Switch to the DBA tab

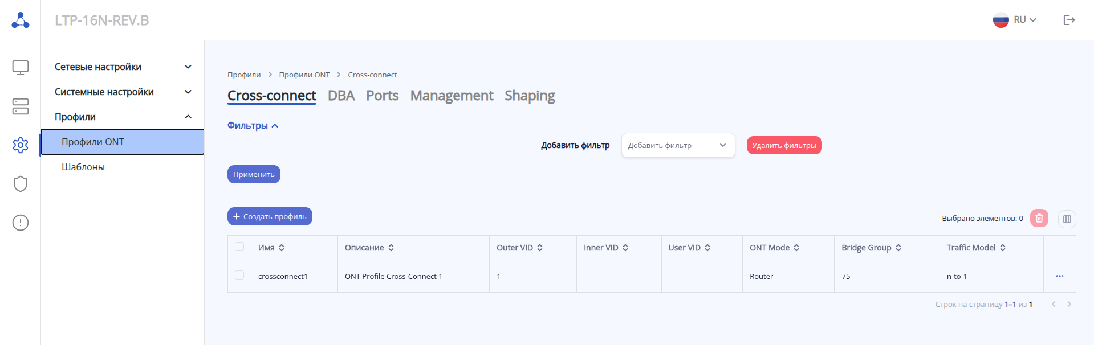pyautogui.click(x=341, y=96)
